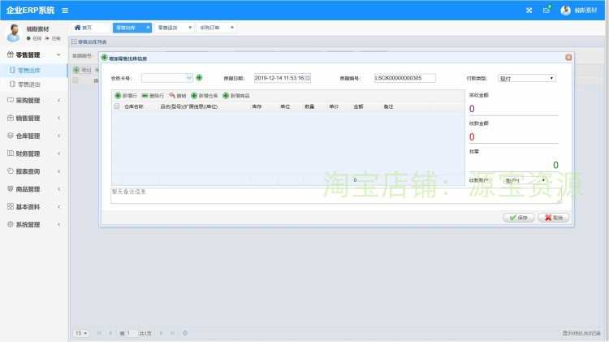Click the 新增仓库 add warehouse button
Viewport: 609px width, 342px height.
[205, 96]
